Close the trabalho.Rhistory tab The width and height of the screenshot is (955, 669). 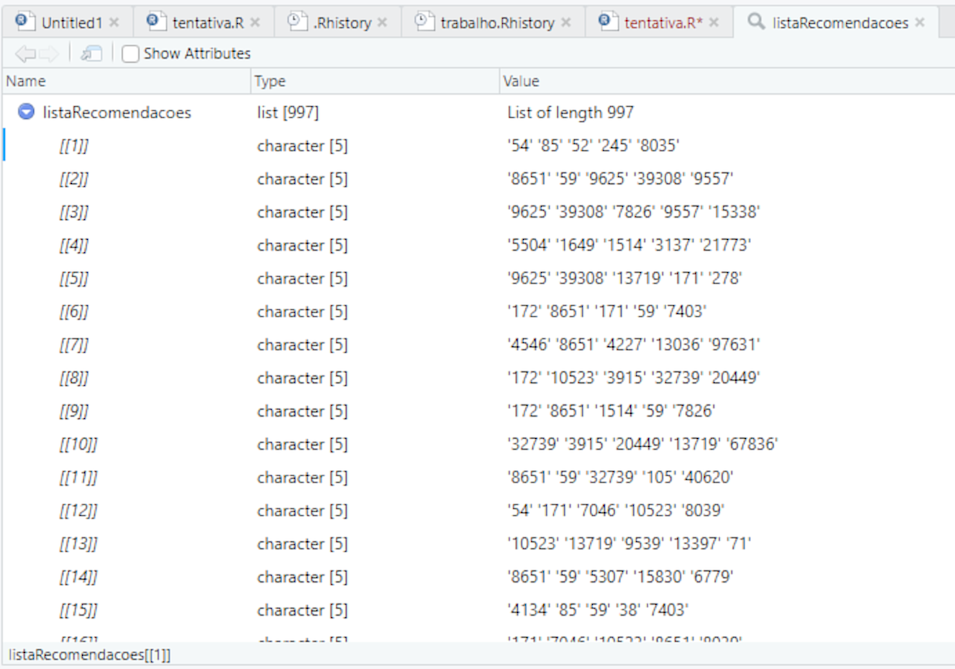pyautogui.click(x=566, y=23)
